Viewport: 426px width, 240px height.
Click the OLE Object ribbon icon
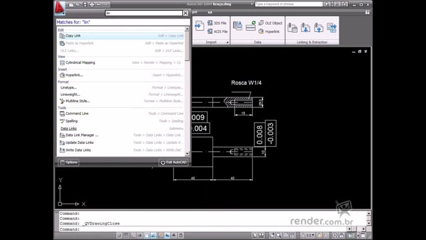coord(261,23)
